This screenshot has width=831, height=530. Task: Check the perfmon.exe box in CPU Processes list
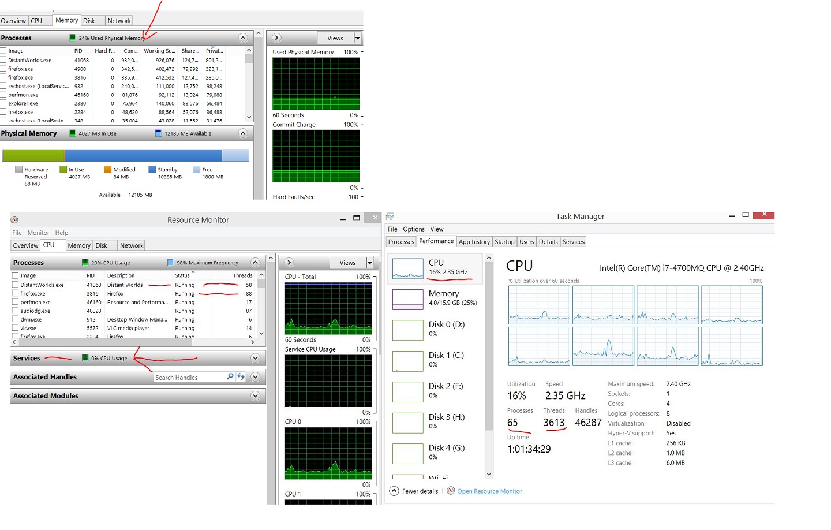[x=15, y=301]
